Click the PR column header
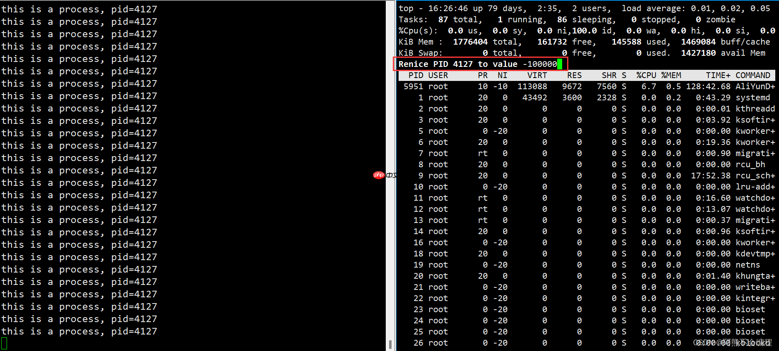This screenshot has height=351, width=779. click(x=483, y=75)
